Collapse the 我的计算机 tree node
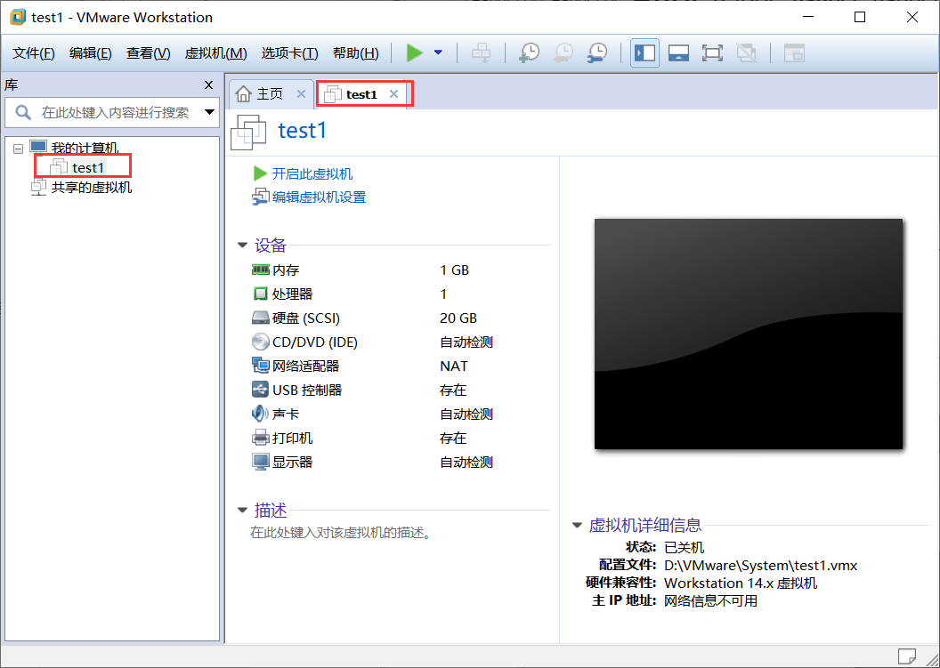Image resolution: width=940 pixels, height=668 pixels. tap(18, 149)
